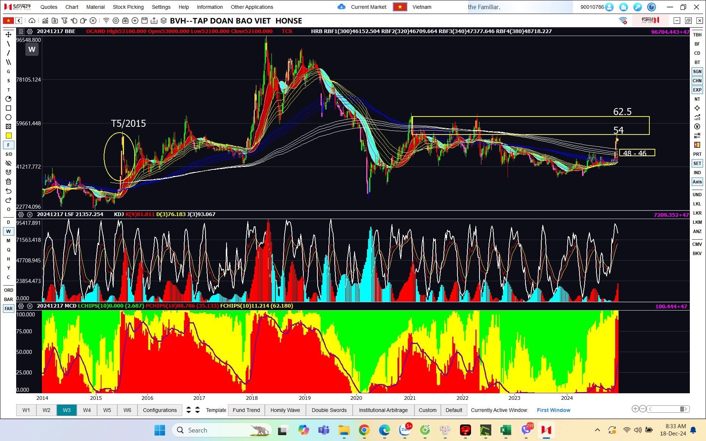Switch to the W5 window tab
Viewport: 706px width, 441px height.
tap(107, 410)
